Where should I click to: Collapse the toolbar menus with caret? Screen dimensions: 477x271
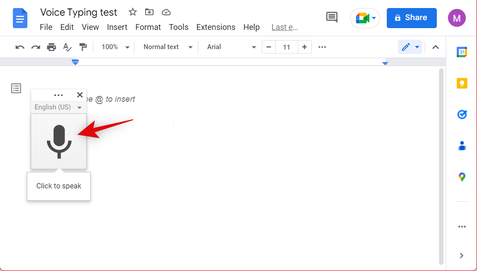click(435, 47)
